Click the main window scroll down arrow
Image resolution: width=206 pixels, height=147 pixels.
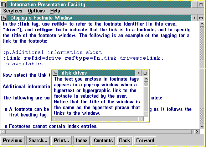point(202,126)
